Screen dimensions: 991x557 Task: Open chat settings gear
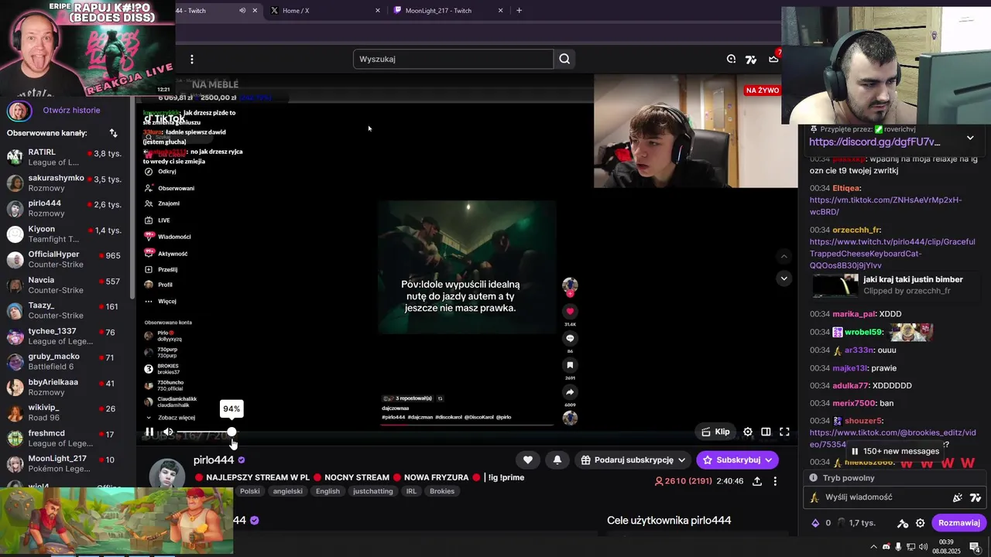point(921,523)
